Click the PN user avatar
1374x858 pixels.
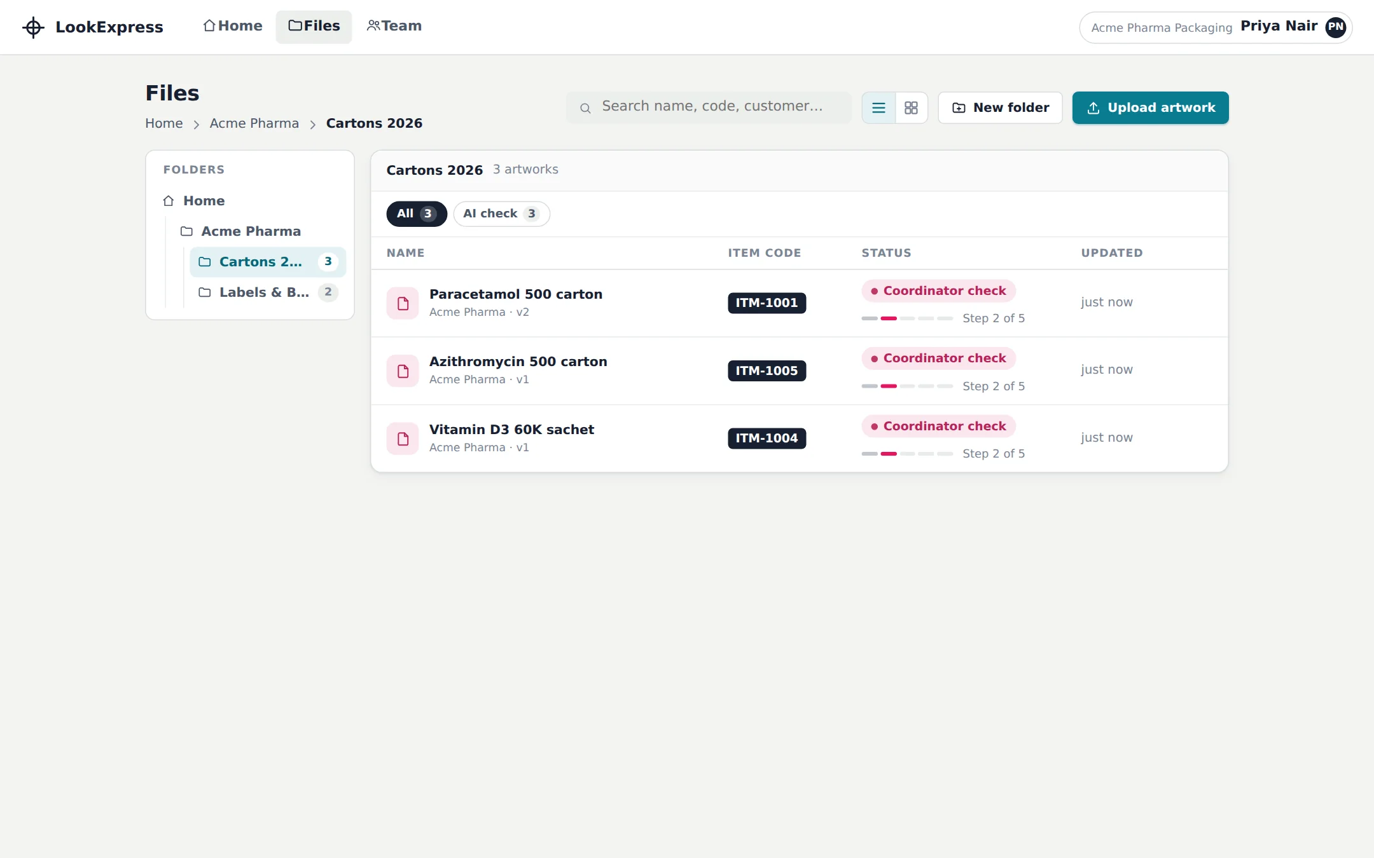point(1335,27)
